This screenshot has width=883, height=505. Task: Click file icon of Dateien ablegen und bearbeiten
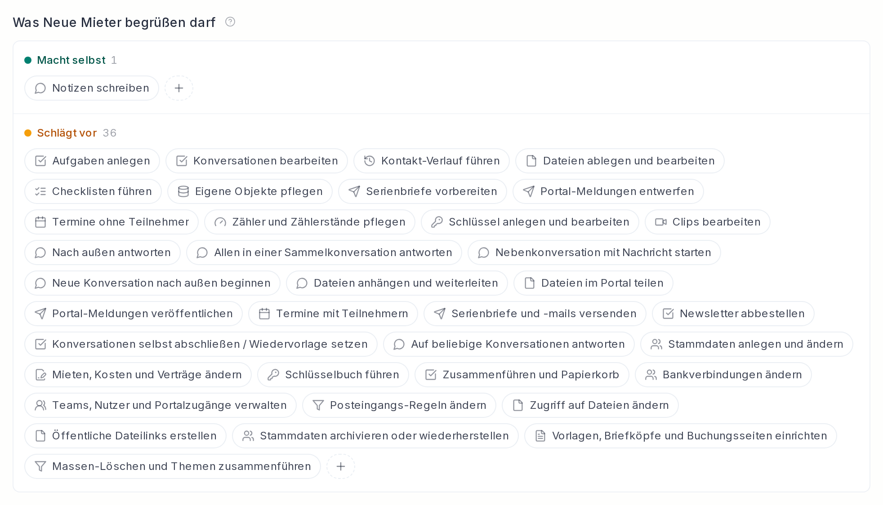(531, 161)
